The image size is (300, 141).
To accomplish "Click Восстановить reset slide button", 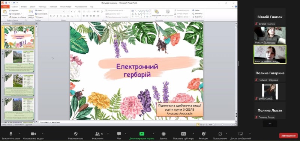I will coord(41,14).
